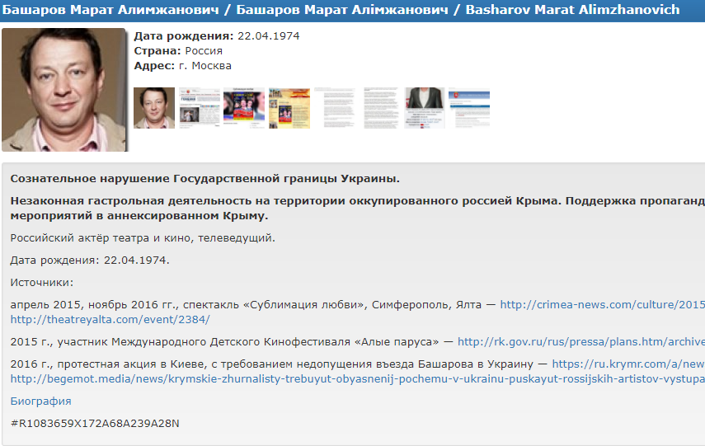Click the Адрес: г. Москва line
Viewport: 705px width, 446px height.
point(182,66)
